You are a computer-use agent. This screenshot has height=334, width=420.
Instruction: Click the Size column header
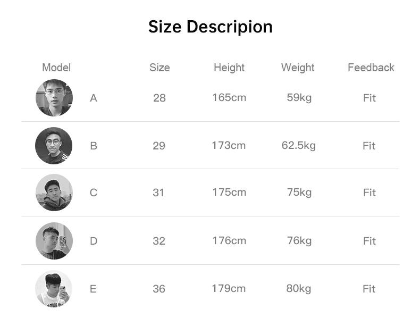click(x=159, y=68)
